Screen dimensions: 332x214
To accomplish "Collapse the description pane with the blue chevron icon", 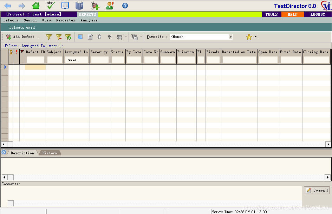I will point(4,152).
